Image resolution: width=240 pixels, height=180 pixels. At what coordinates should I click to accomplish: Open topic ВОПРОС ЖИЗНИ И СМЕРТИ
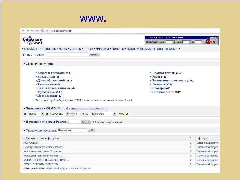[x=46, y=160]
